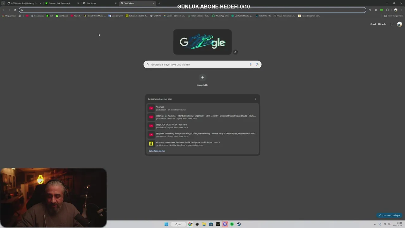Go back with browser back arrow
Viewport: 405px width, 228px height.
pyautogui.click(x=3, y=10)
